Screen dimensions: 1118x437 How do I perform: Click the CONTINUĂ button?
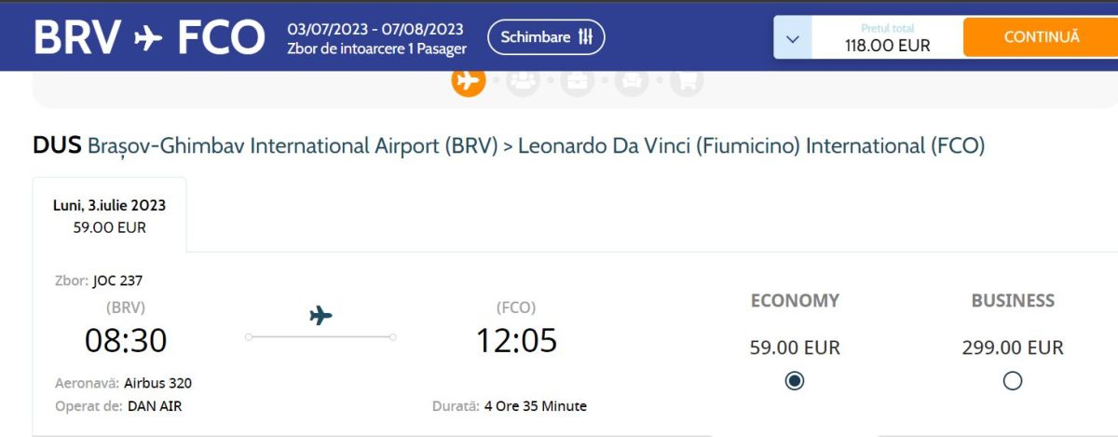pos(1041,37)
